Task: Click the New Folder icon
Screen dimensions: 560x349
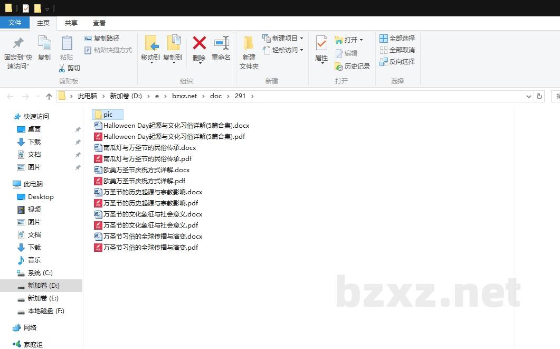Action: (x=249, y=43)
